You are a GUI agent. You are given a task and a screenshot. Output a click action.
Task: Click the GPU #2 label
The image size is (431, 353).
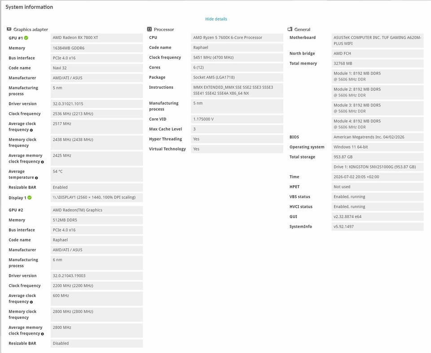pos(16,210)
